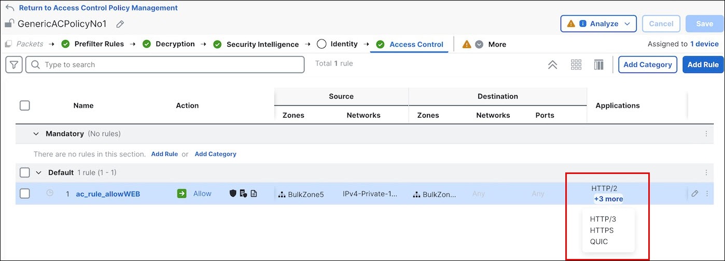
Task: Click HTTPS in the applications popup
Action: point(602,230)
